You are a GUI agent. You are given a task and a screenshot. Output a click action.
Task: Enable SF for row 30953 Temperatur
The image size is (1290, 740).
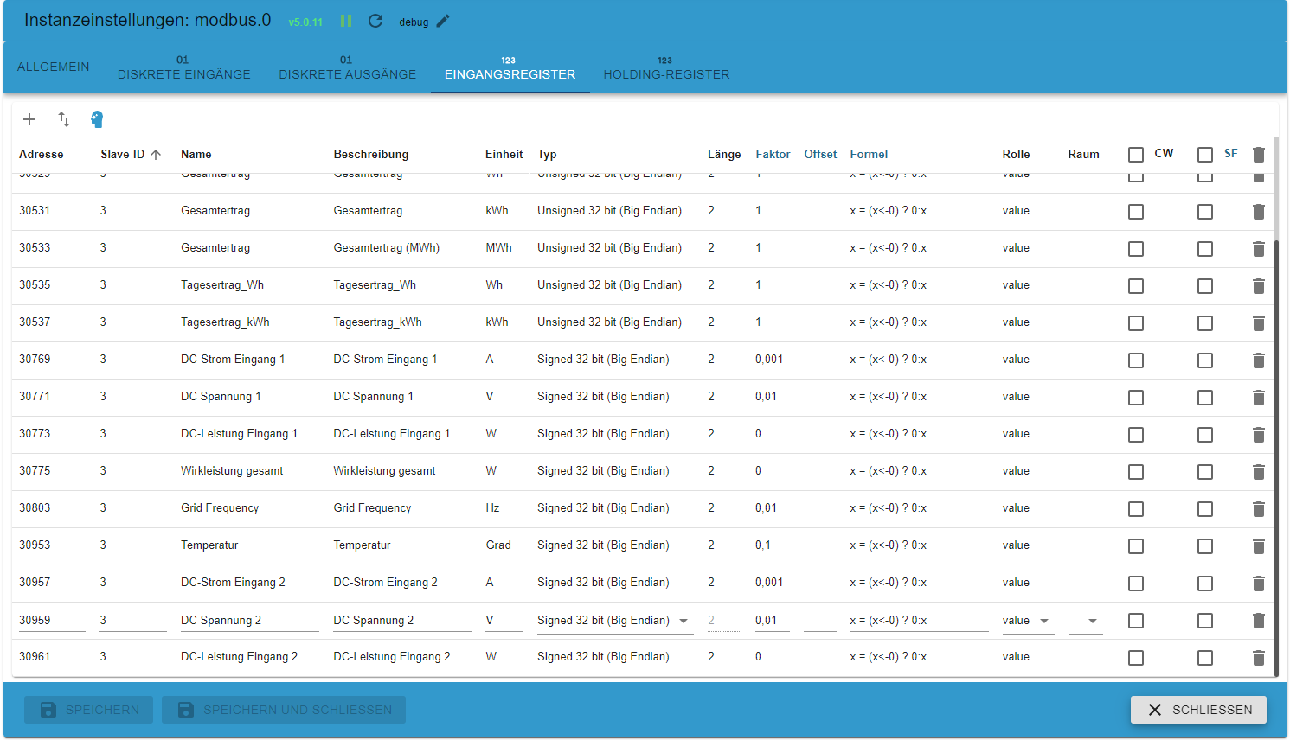click(x=1205, y=546)
